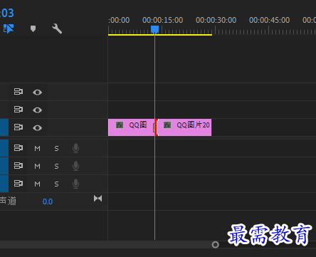Select the second clip labeled QQ图片20

(184, 127)
